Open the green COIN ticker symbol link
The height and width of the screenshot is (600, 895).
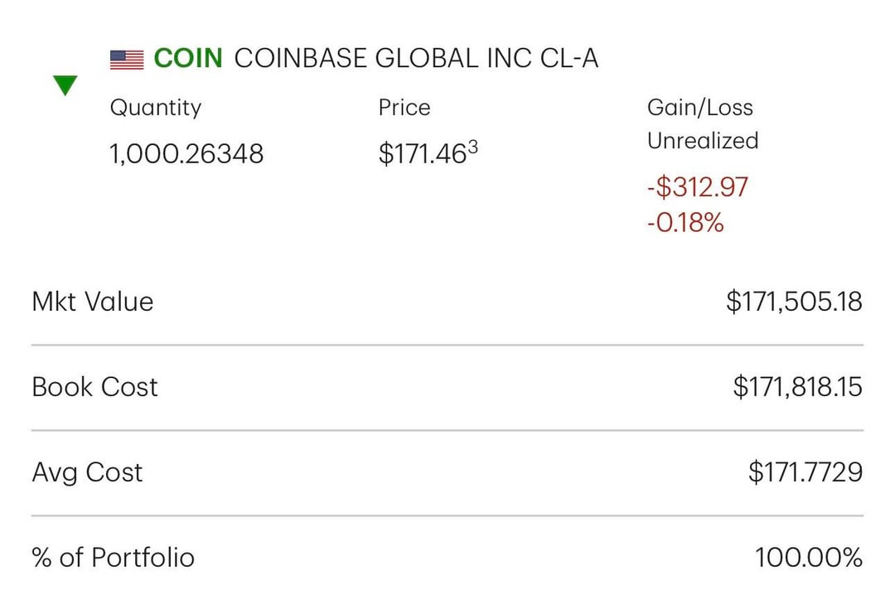(x=188, y=59)
